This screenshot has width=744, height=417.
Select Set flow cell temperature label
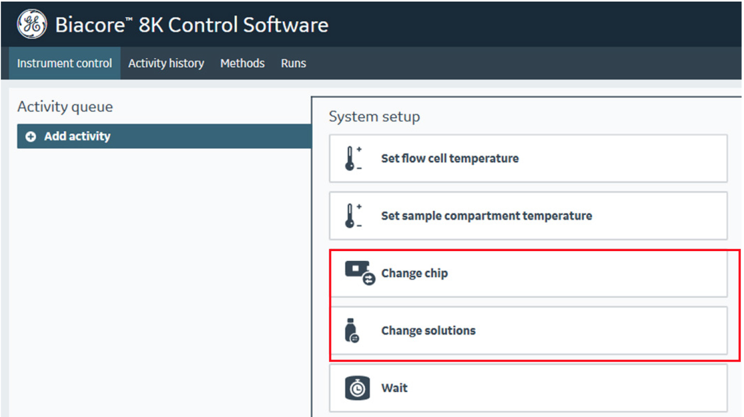[x=450, y=159]
